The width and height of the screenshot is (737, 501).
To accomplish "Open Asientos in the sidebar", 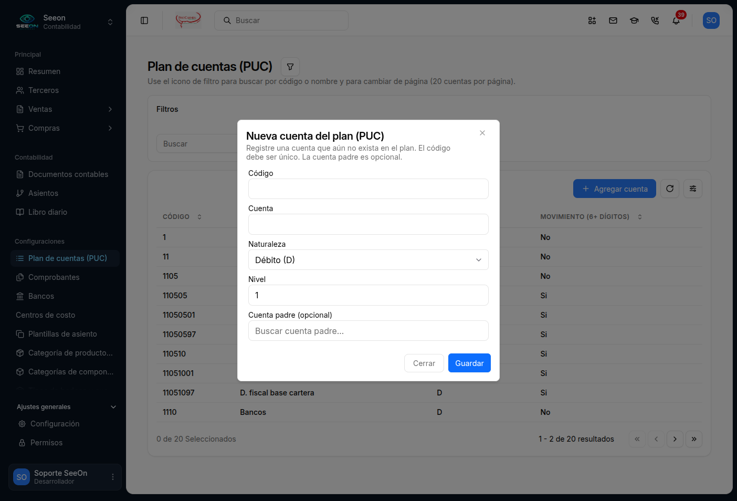I will [65, 193].
